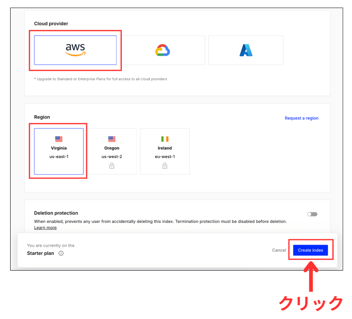
Task: Click the US flag on the Oregon card
Action: coord(112,139)
